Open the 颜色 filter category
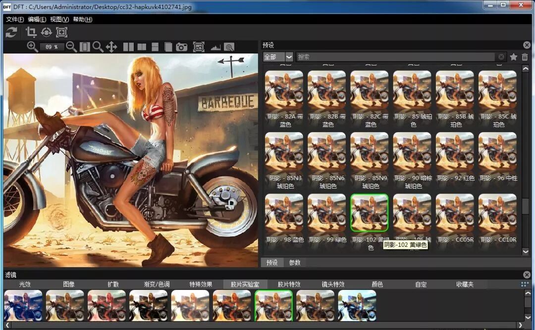The height and width of the screenshot is (330, 535). (377, 284)
